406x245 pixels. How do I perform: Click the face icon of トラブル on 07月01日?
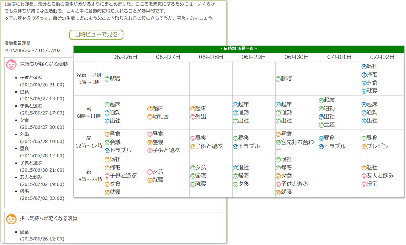pos(321,146)
